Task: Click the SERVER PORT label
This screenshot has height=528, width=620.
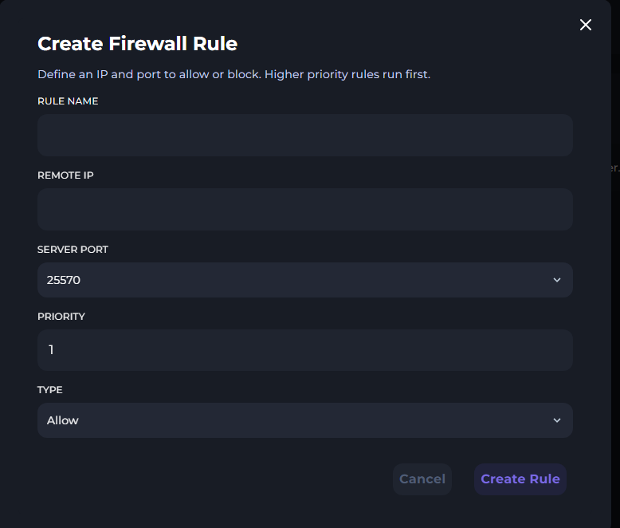Action: pyautogui.click(x=73, y=250)
